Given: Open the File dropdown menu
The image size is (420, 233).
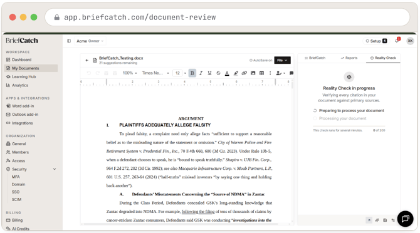Looking at the screenshot, I should (282, 60).
